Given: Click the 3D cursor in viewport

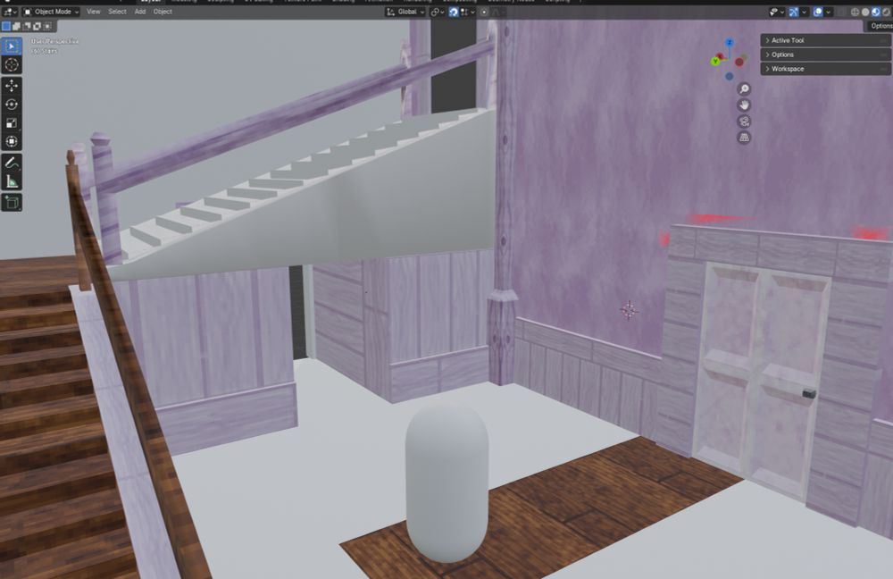Looking at the screenshot, I should point(629,311).
